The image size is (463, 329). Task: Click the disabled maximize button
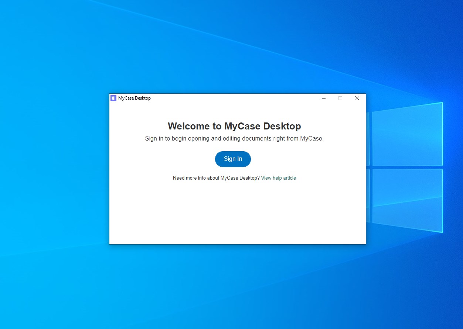(340, 98)
